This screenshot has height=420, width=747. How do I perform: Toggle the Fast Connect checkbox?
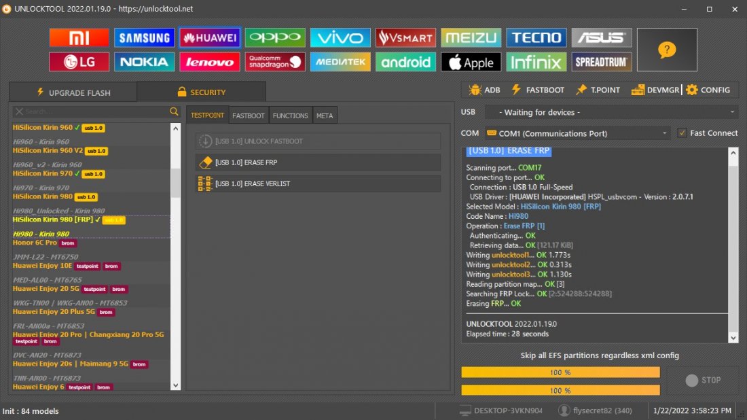pyautogui.click(x=682, y=133)
